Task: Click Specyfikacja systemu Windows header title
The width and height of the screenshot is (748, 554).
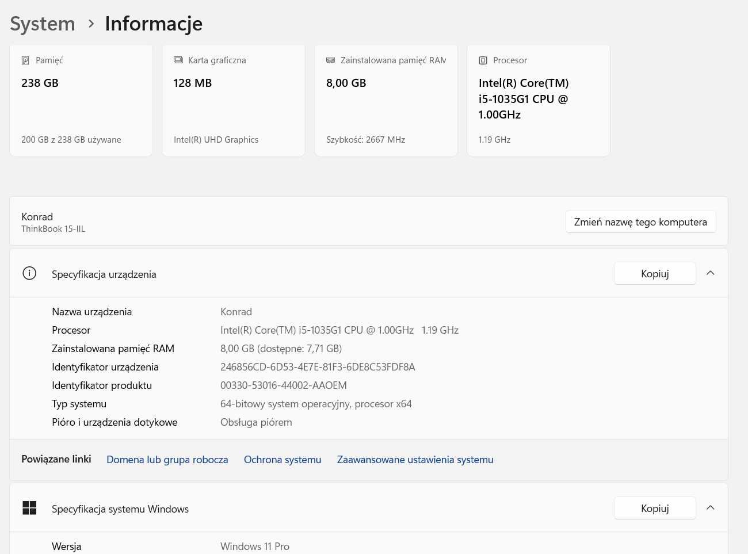Action: click(120, 509)
